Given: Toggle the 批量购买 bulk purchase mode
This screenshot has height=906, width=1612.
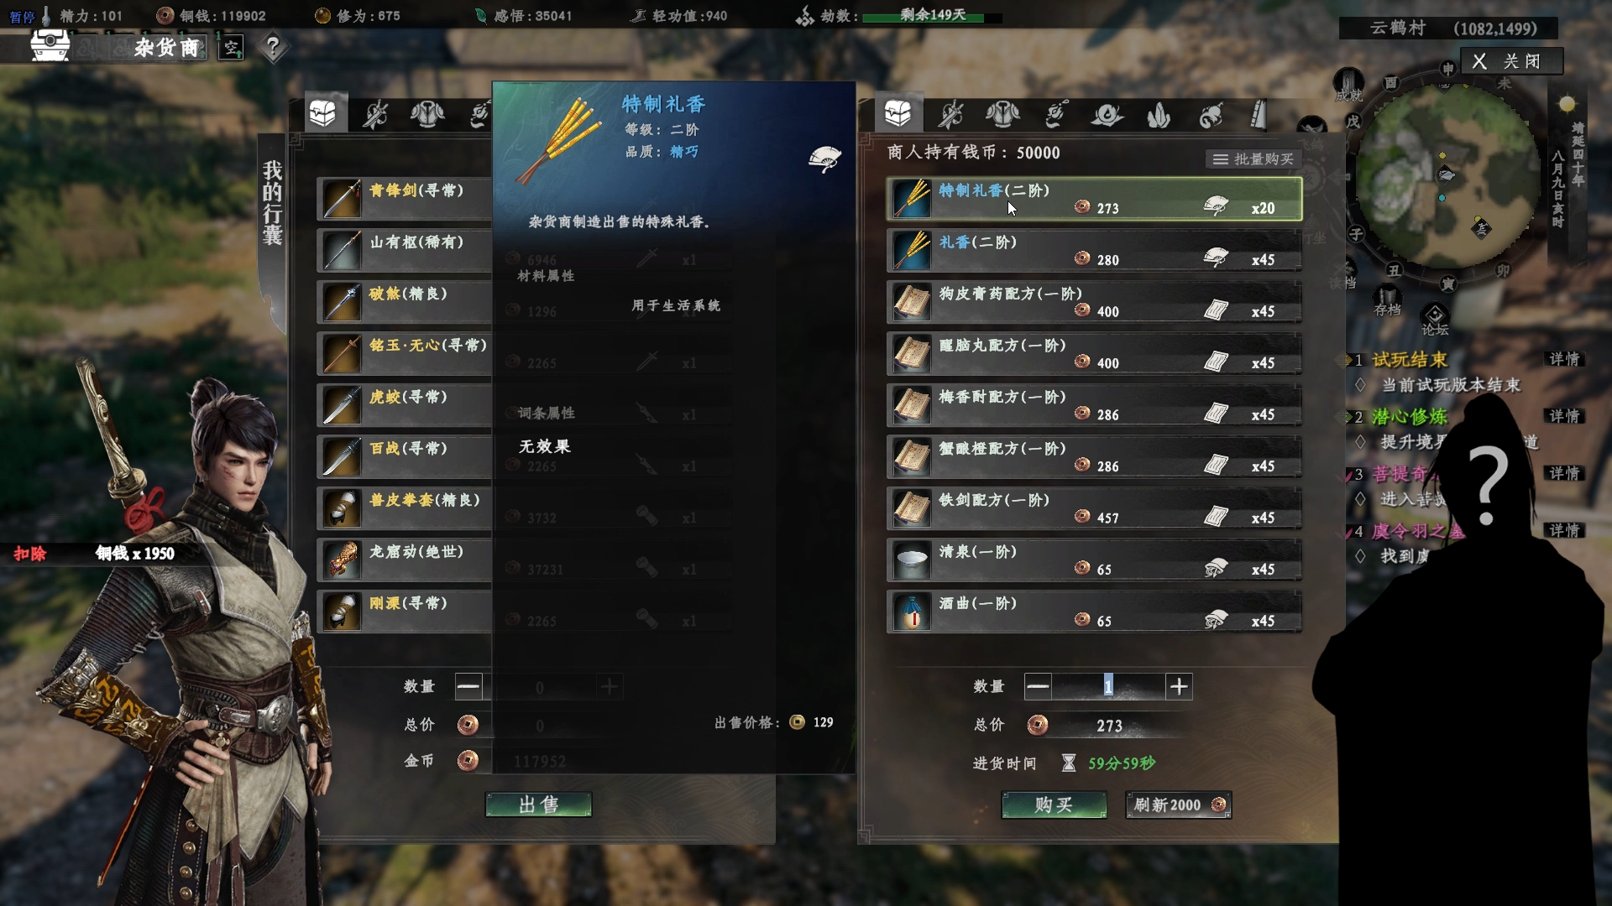Looking at the screenshot, I should pyautogui.click(x=1253, y=159).
